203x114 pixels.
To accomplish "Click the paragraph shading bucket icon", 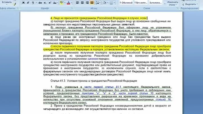I will tap(105, 3).
